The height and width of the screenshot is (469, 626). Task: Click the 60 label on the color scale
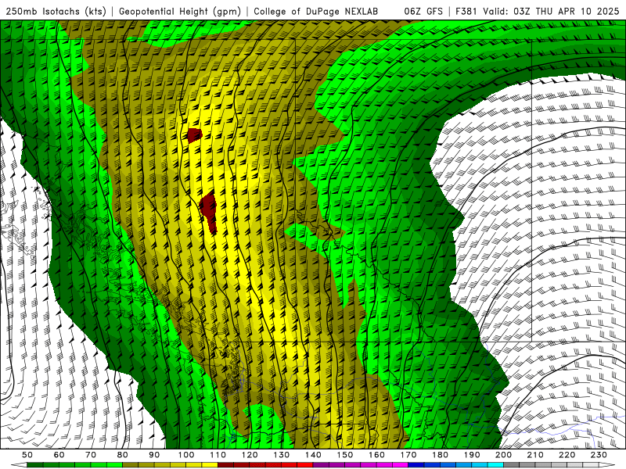coord(59,455)
